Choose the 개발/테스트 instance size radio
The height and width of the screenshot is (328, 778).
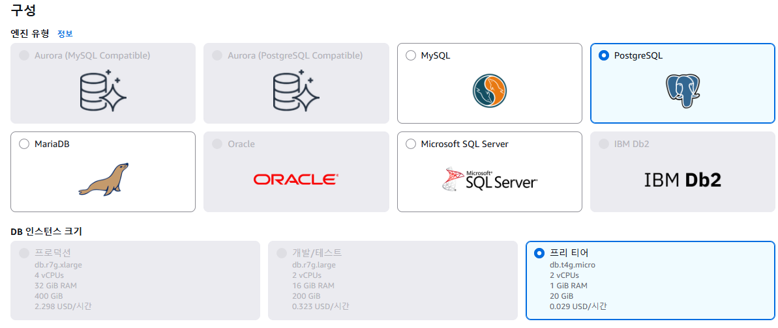click(x=282, y=253)
